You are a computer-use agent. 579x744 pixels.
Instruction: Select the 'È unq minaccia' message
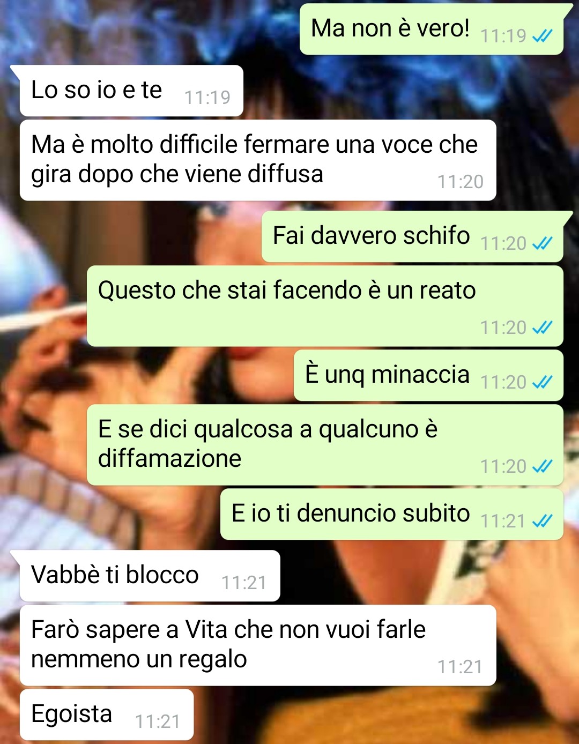tap(428, 375)
